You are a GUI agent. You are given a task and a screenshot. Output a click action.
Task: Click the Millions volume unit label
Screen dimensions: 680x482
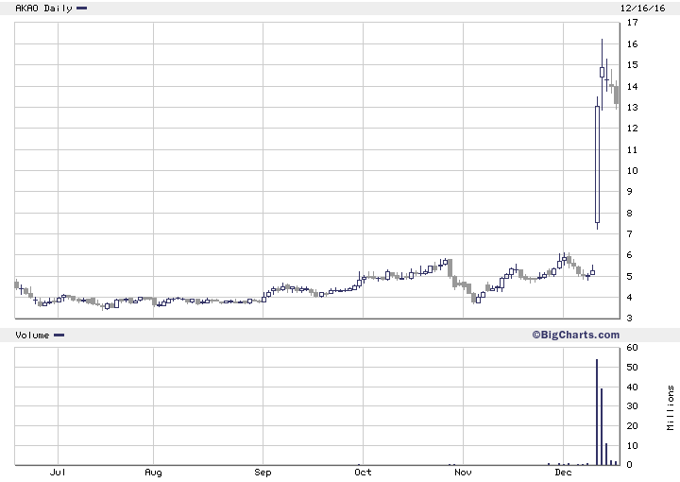[x=671, y=407]
